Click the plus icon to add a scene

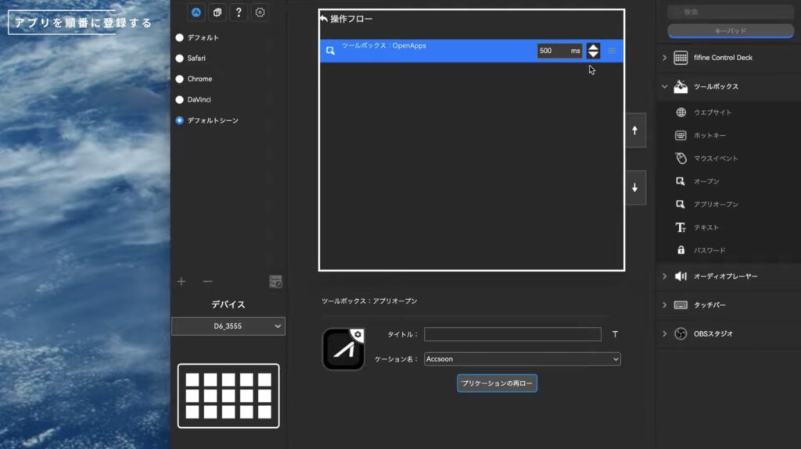(x=181, y=281)
